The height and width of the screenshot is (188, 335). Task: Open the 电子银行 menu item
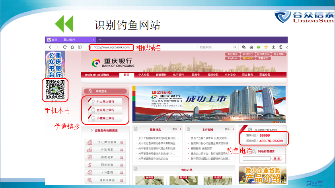pos(178,75)
